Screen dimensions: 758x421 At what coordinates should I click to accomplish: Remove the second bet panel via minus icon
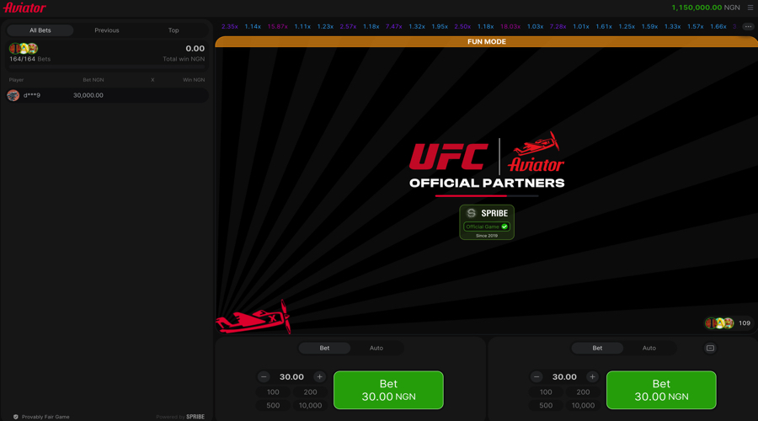710,348
